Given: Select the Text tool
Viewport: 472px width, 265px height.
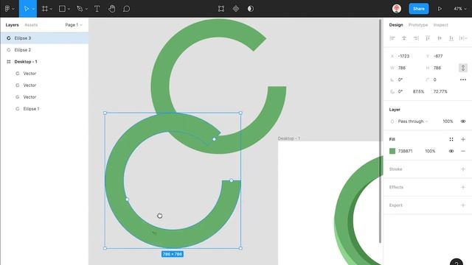Looking at the screenshot, I should tap(97, 9).
